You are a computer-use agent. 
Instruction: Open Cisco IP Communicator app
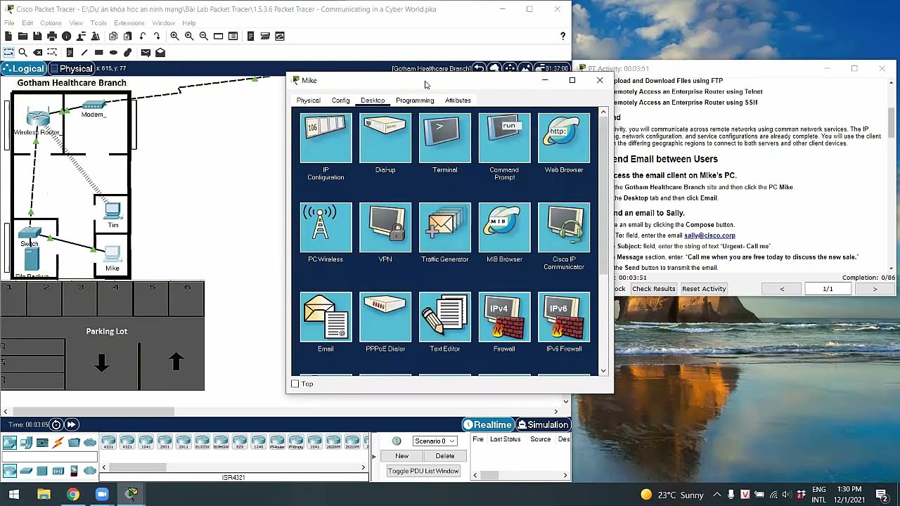pos(564,228)
